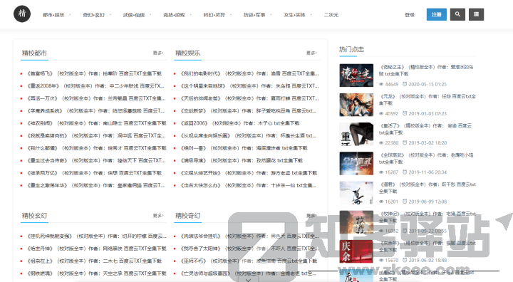Click clock icon beside 2020-05-15 01:25
Viewport: 513px width, 282px height.
coord(405,84)
